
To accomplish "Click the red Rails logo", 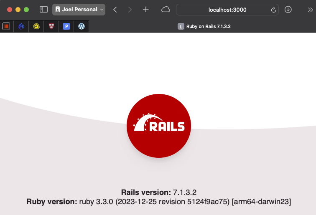I will pos(158,126).
